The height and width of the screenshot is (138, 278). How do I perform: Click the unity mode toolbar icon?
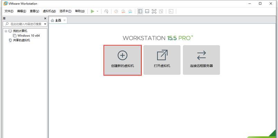(161, 11)
